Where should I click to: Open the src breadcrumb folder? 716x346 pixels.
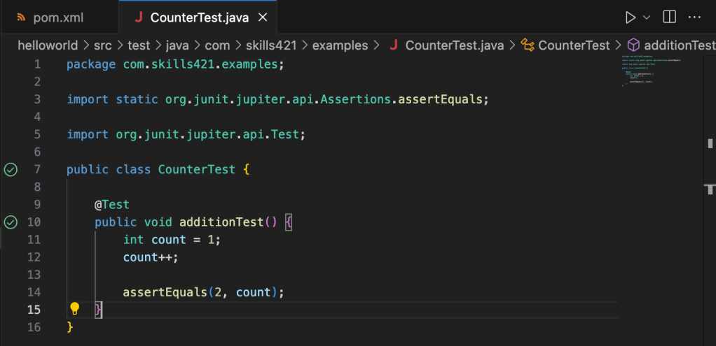coord(110,45)
